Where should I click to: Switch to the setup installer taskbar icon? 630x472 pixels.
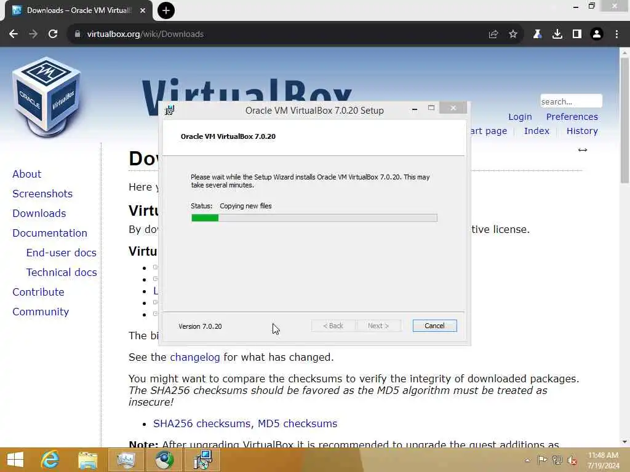[x=202, y=460]
